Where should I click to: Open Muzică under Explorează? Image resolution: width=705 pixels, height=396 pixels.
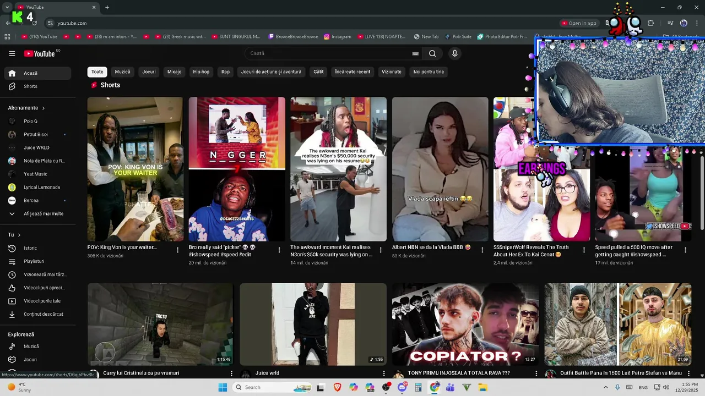click(37, 346)
